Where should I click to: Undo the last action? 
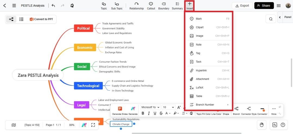(53, 6)
